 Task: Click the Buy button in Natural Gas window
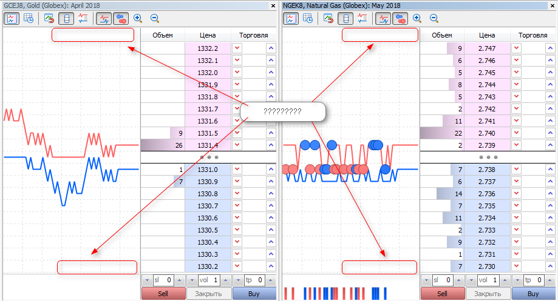tap(534, 294)
